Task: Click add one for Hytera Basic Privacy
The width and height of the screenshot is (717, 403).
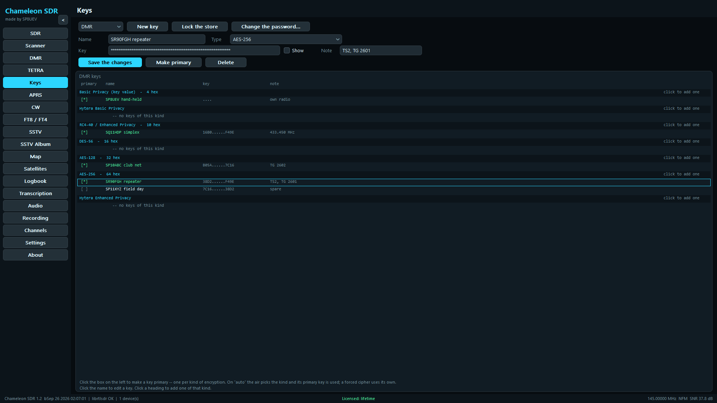Action: click(x=682, y=109)
